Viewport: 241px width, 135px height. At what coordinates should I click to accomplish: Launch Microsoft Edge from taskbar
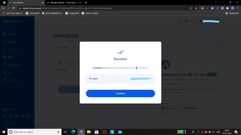pos(73,132)
